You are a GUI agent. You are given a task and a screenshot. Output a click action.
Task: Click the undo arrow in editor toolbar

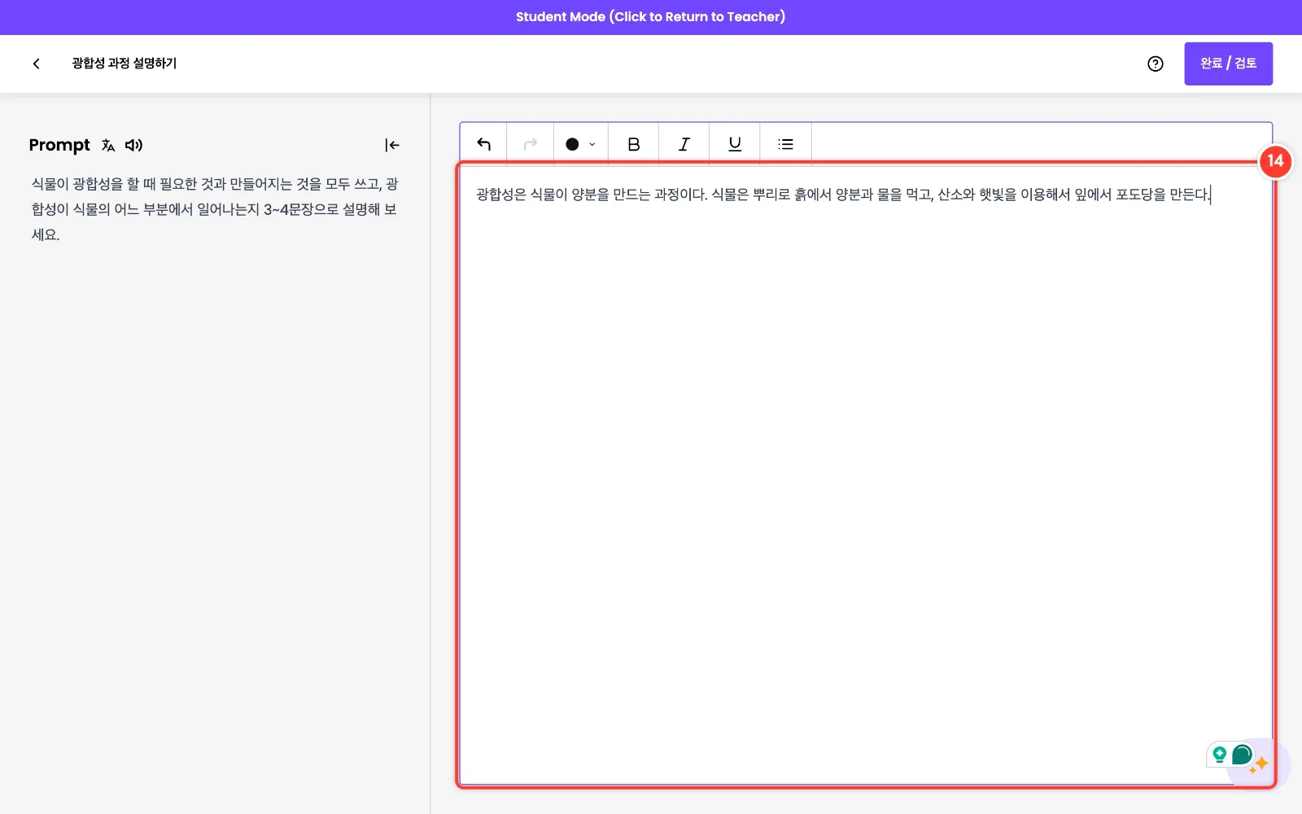[483, 144]
